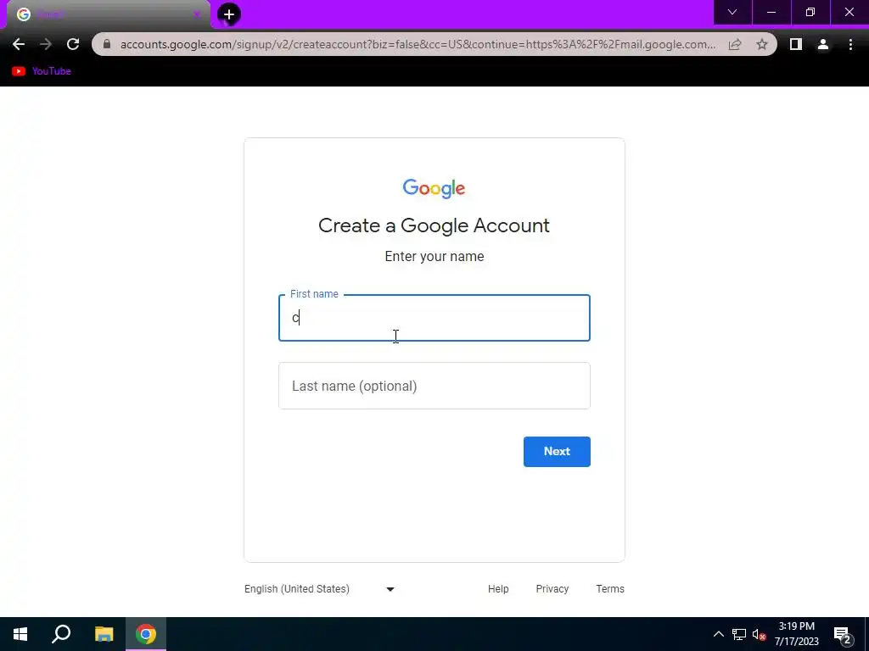
Task: Click the blue Next button
Action: 557,452
